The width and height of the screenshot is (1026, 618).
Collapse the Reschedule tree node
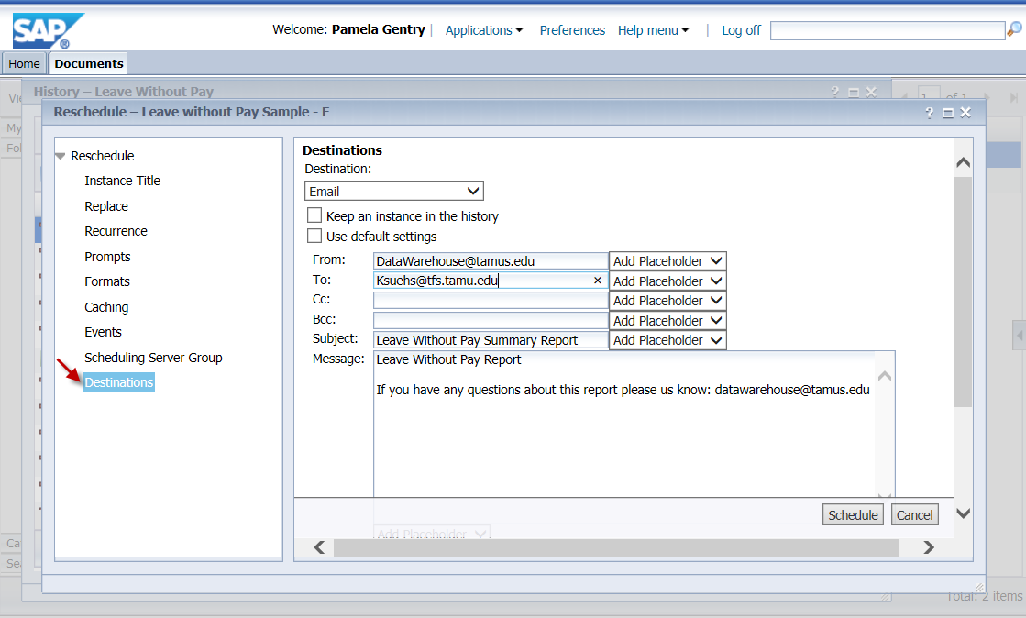tap(61, 156)
